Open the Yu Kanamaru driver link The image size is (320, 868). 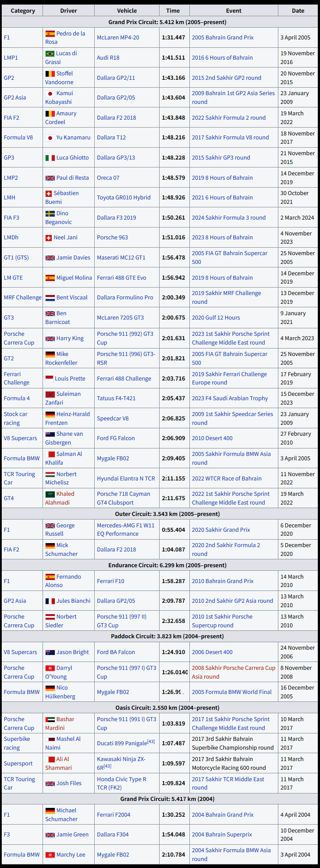(x=73, y=138)
